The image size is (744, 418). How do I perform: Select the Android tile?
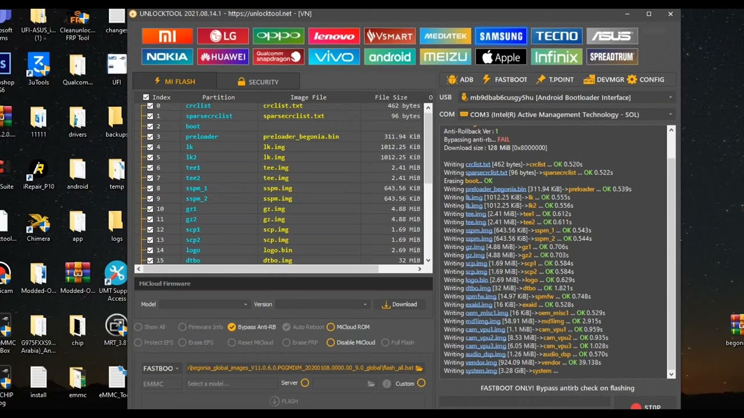point(390,57)
